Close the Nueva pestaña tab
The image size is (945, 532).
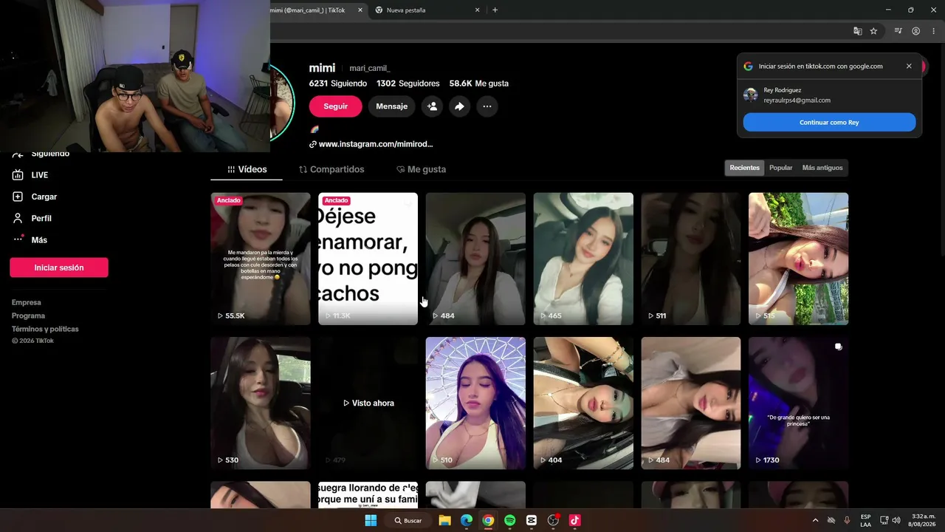[x=478, y=10]
